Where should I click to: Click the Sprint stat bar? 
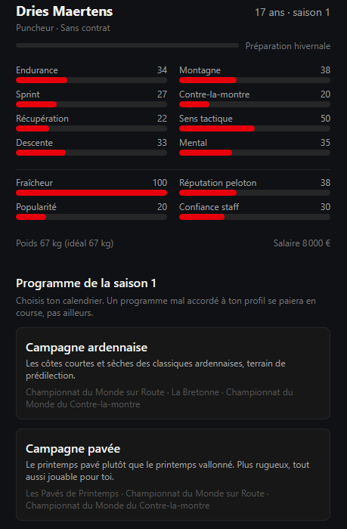click(91, 104)
